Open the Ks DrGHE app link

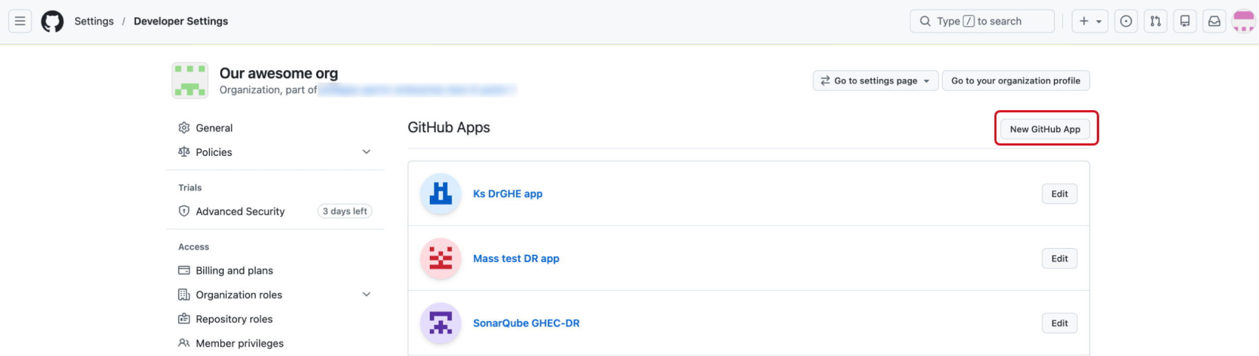(x=508, y=194)
